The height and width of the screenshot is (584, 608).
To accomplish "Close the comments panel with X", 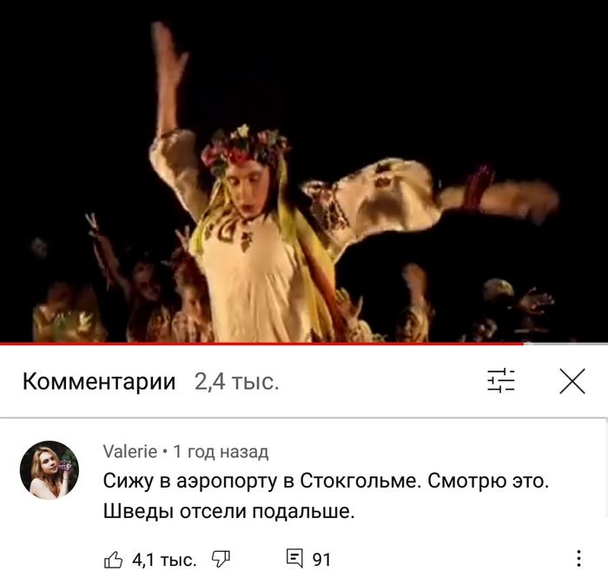I will (x=572, y=382).
